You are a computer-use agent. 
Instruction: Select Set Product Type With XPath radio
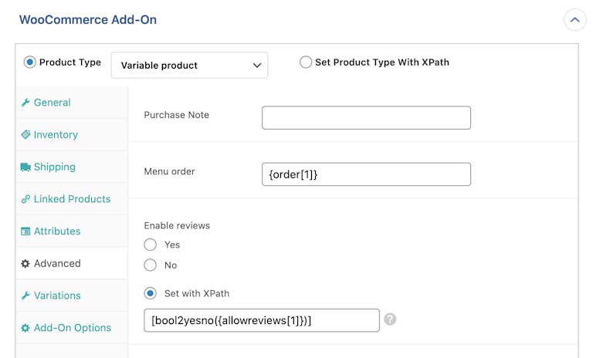(306, 62)
